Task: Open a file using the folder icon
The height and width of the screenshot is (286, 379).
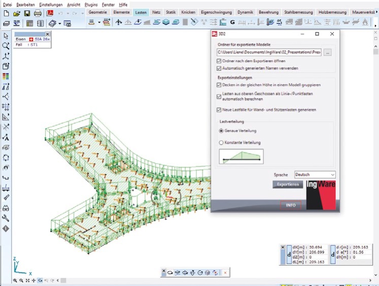Action: [x=17, y=13]
